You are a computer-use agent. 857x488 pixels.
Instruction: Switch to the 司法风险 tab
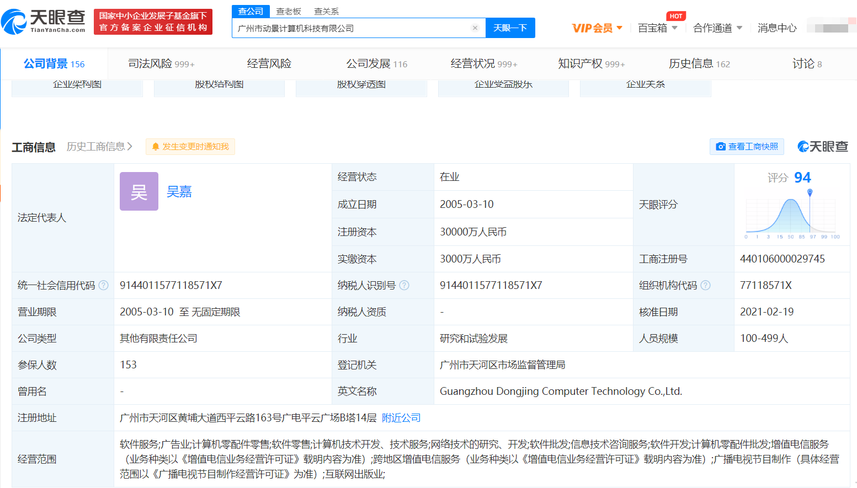click(161, 64)
